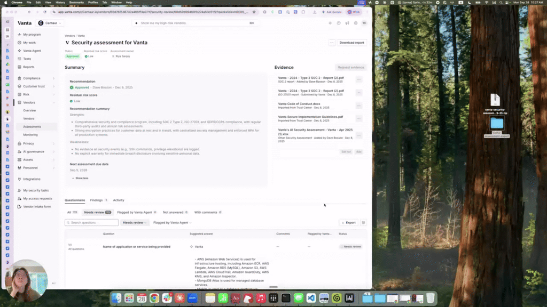The image size is (547, 307).
Task: Open the Bookmarks menu in the menu bar
Action: (x=76, y=3)
